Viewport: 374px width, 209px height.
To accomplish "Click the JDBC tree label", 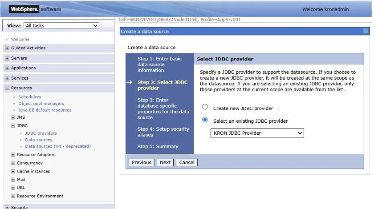I will tap(22, 125).
